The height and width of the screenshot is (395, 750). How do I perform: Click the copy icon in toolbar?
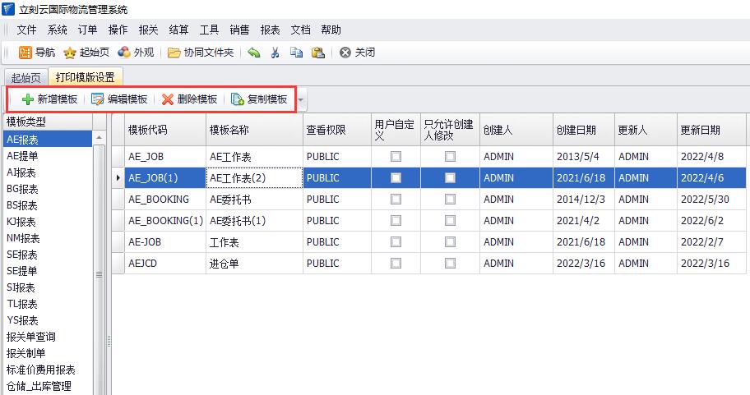click(296, 53)
